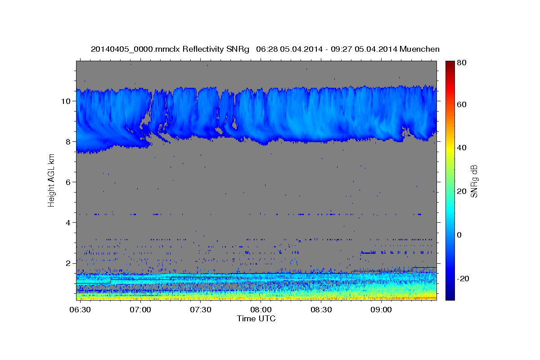Click the 09:00 time tick label
This screenshot has width=540, height=360.
pos(381,310)
